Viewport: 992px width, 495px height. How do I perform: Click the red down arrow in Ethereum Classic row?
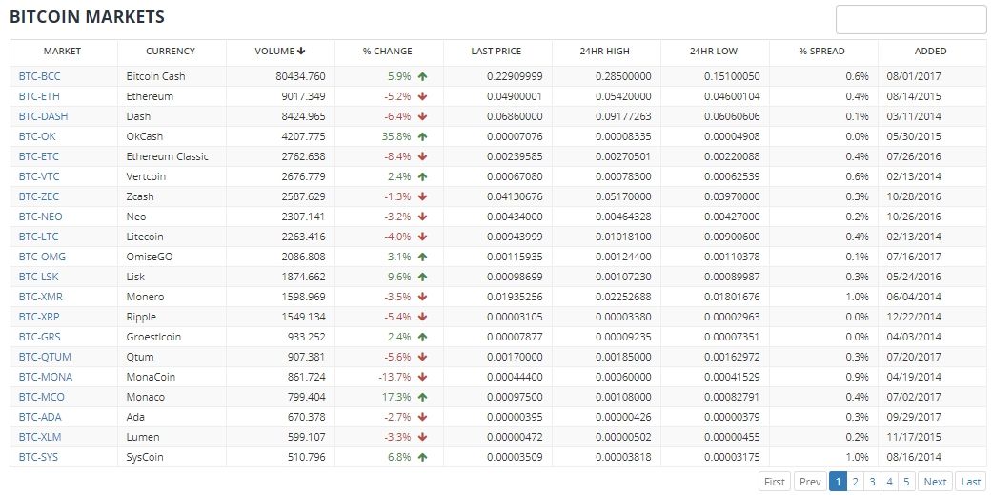422,157
